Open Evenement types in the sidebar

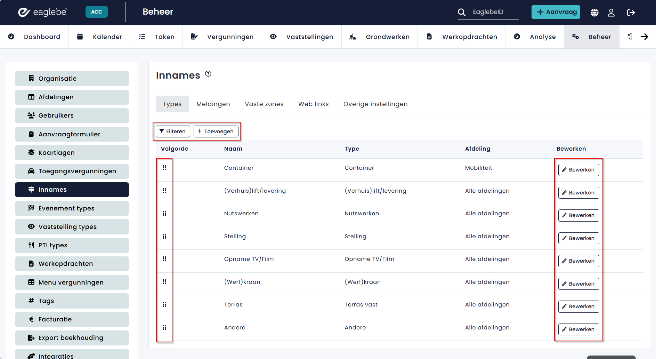tap(72, 208)
